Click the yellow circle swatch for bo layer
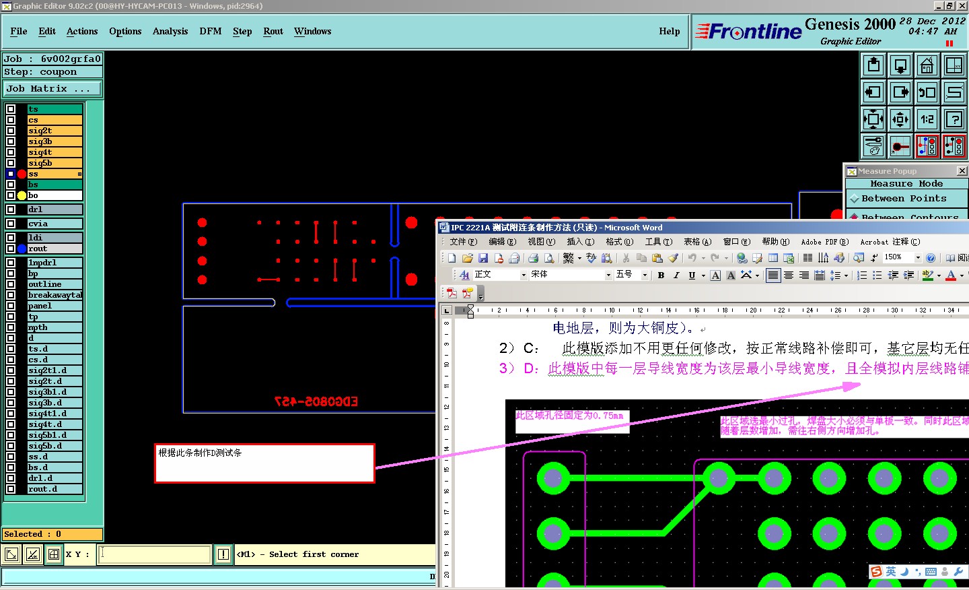This screenshot has height=590, width=969. (x=22, y=195)
